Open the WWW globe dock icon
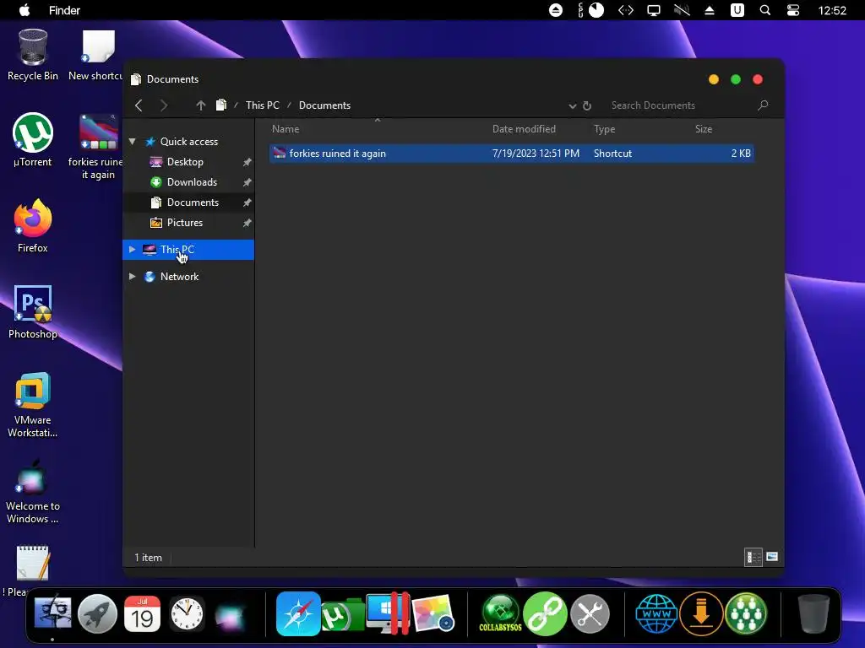The image size is (865, 648). coord(656,613)
